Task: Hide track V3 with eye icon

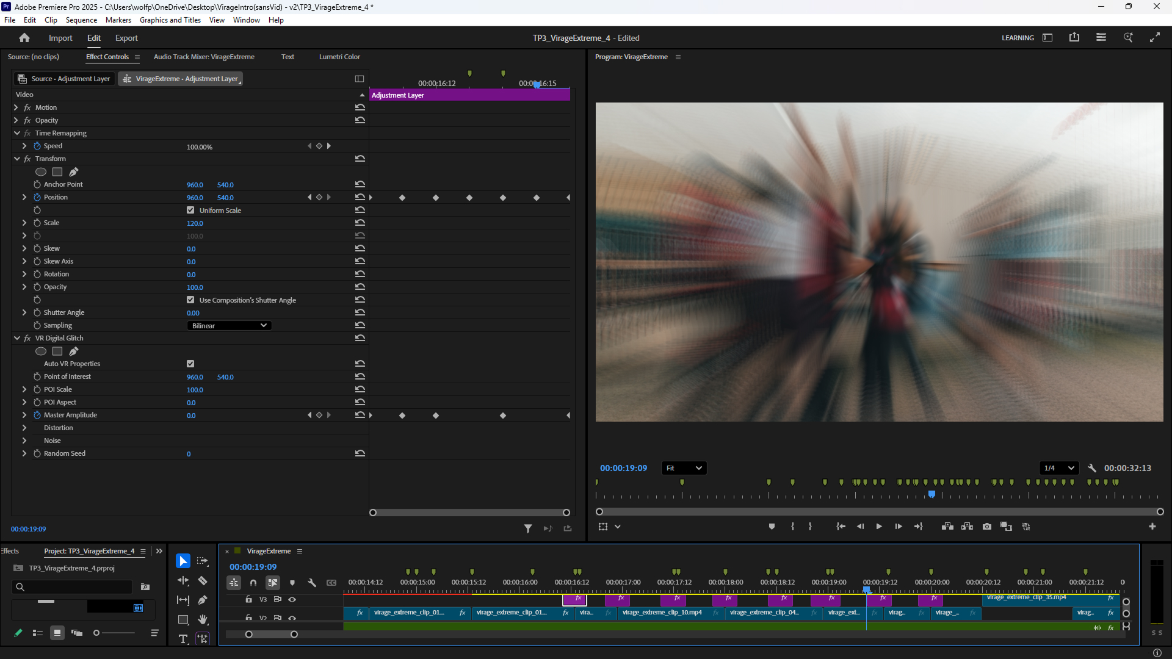Action: 292,599
